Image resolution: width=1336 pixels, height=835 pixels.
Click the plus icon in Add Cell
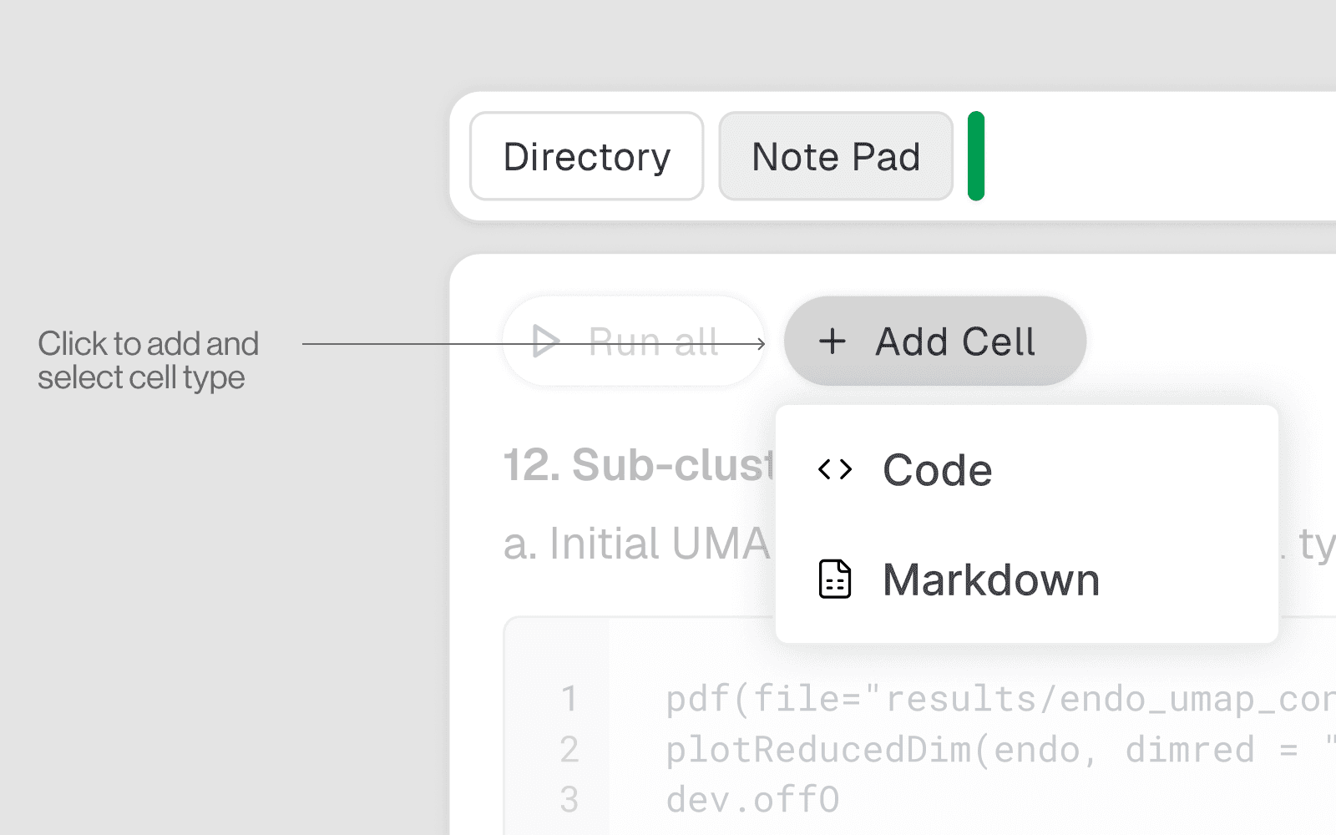point(832,341)
